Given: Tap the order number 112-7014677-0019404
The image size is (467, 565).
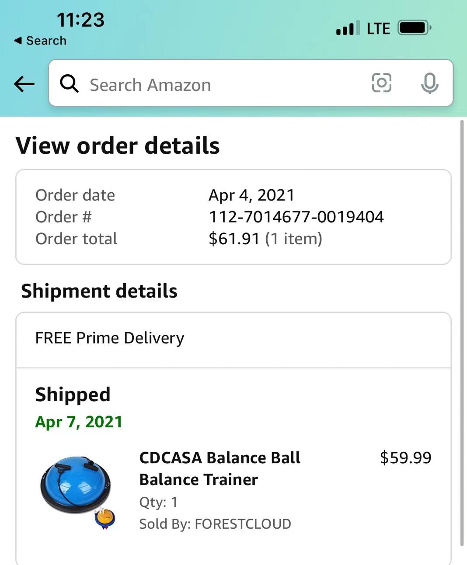Looking at the screenshot, I should point(296,217).
